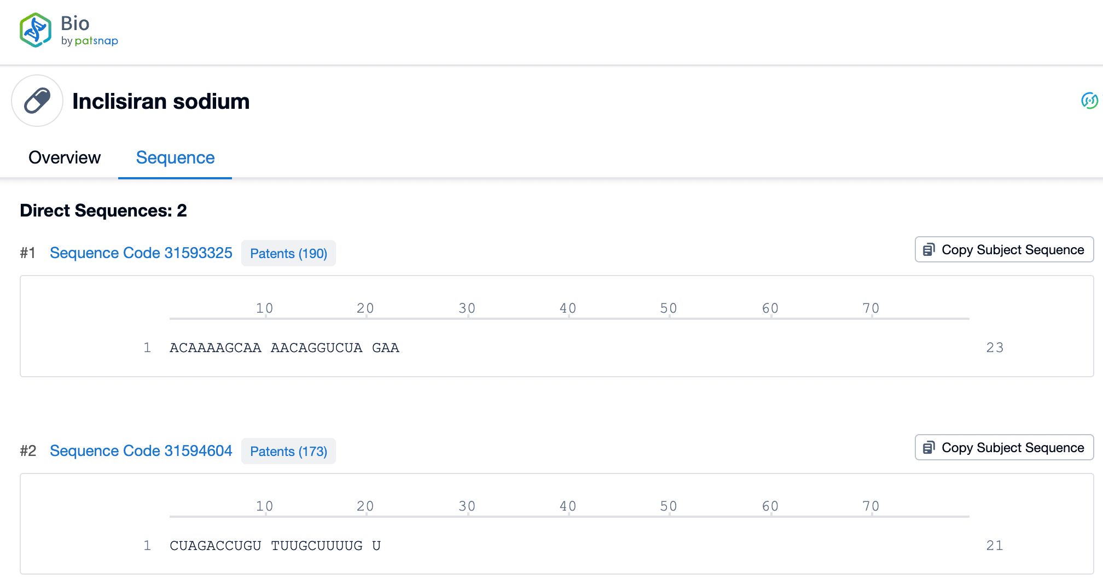Image resolution: width=1103 pixels, height=585 pixels.
Task: Switch to the Overview tab
Action: pos(65,157)
